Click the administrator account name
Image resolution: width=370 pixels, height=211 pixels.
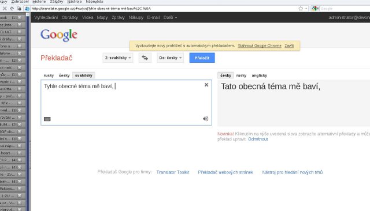click(349, 17)
